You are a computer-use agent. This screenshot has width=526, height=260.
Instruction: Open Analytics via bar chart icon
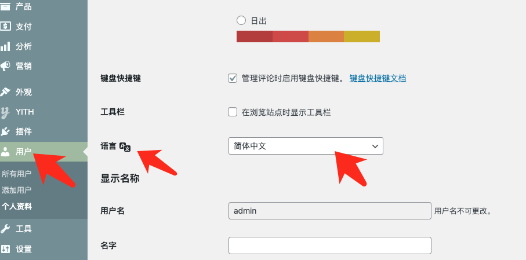click(x=5, y=46)
